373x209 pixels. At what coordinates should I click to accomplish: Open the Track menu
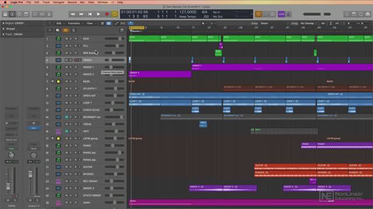46,2
